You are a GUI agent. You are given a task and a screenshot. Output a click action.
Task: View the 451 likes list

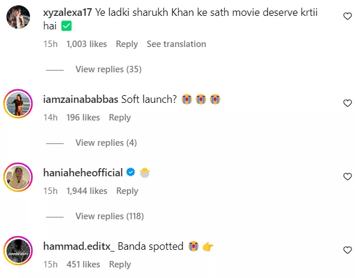83,264
